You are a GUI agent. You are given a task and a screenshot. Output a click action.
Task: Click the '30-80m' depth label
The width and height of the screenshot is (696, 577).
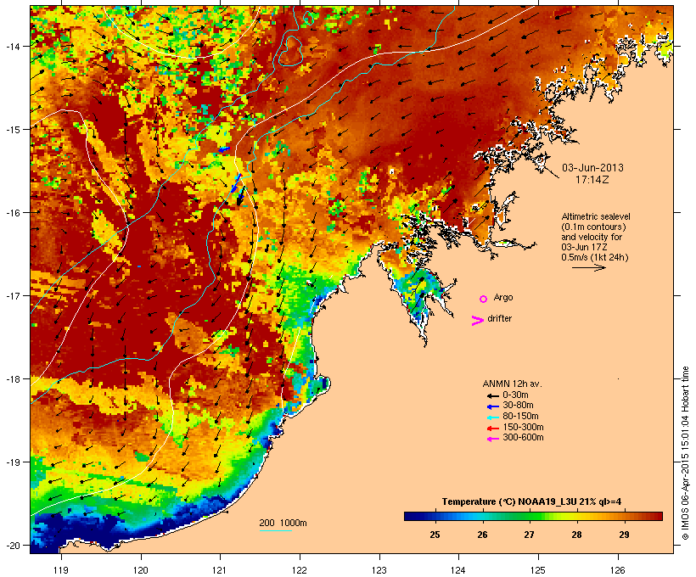(518, 405)
